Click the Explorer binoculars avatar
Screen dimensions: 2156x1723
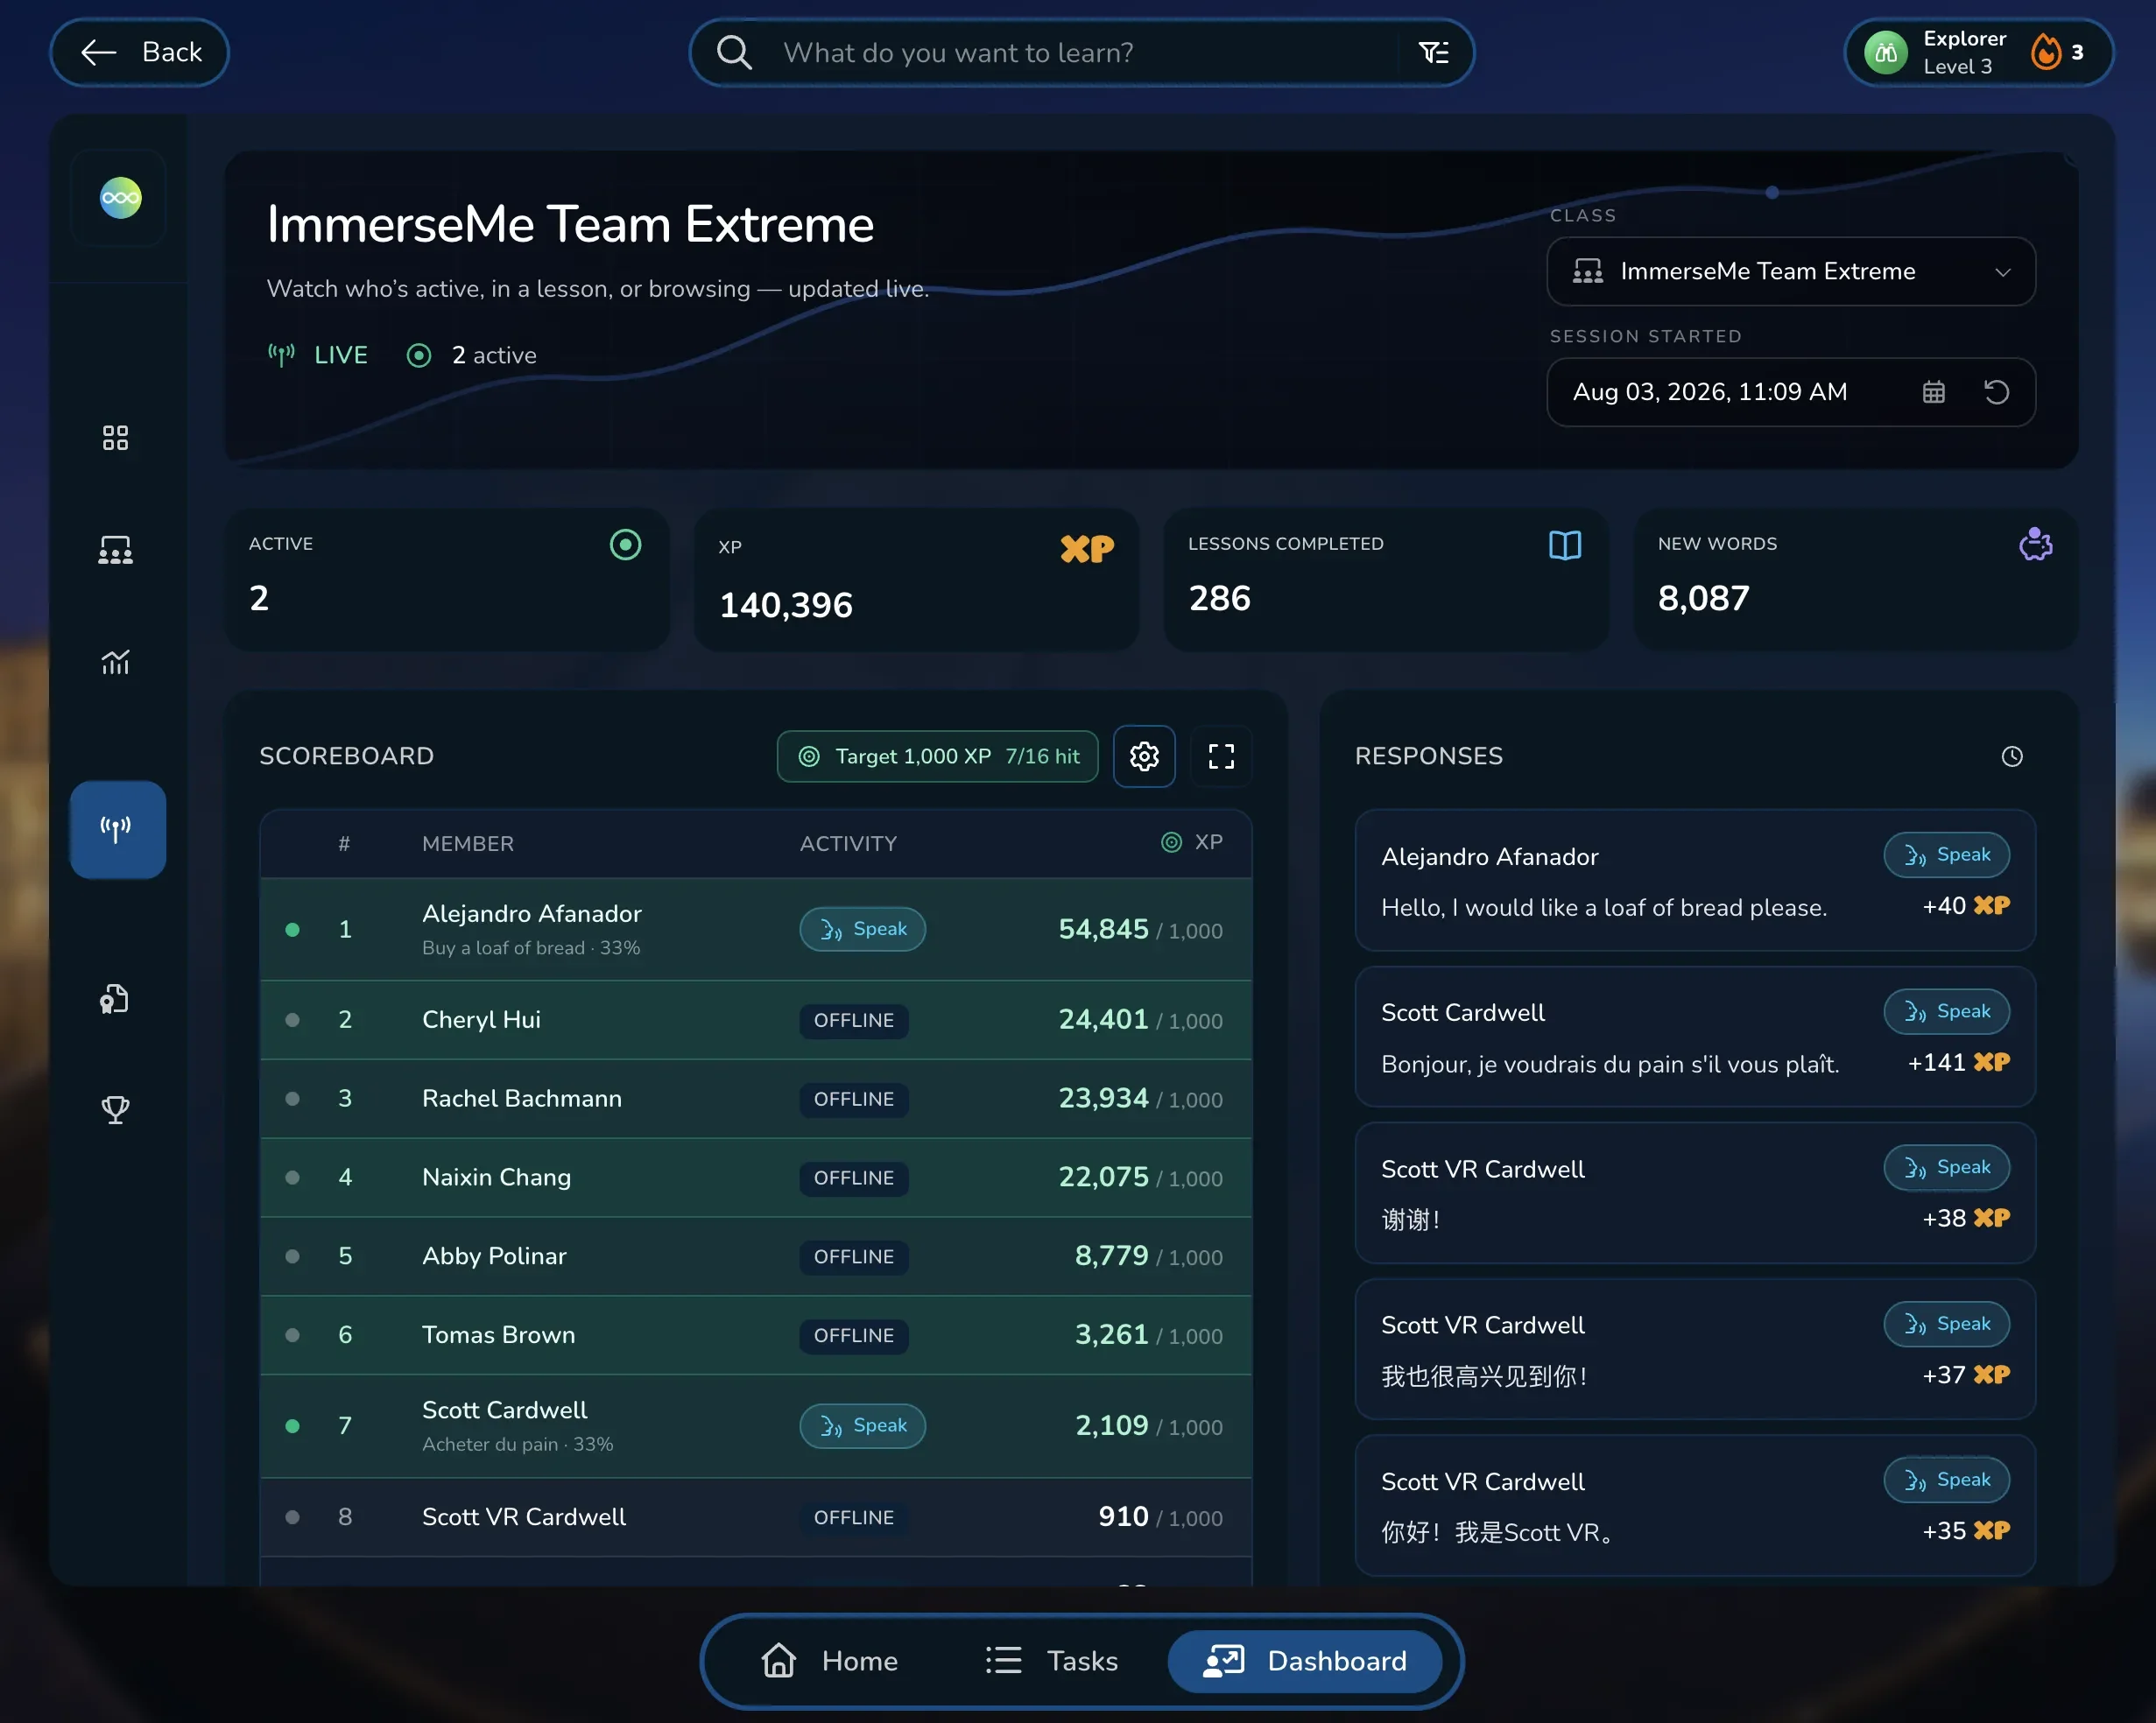pyautogui.click(x=1885, y=52)
